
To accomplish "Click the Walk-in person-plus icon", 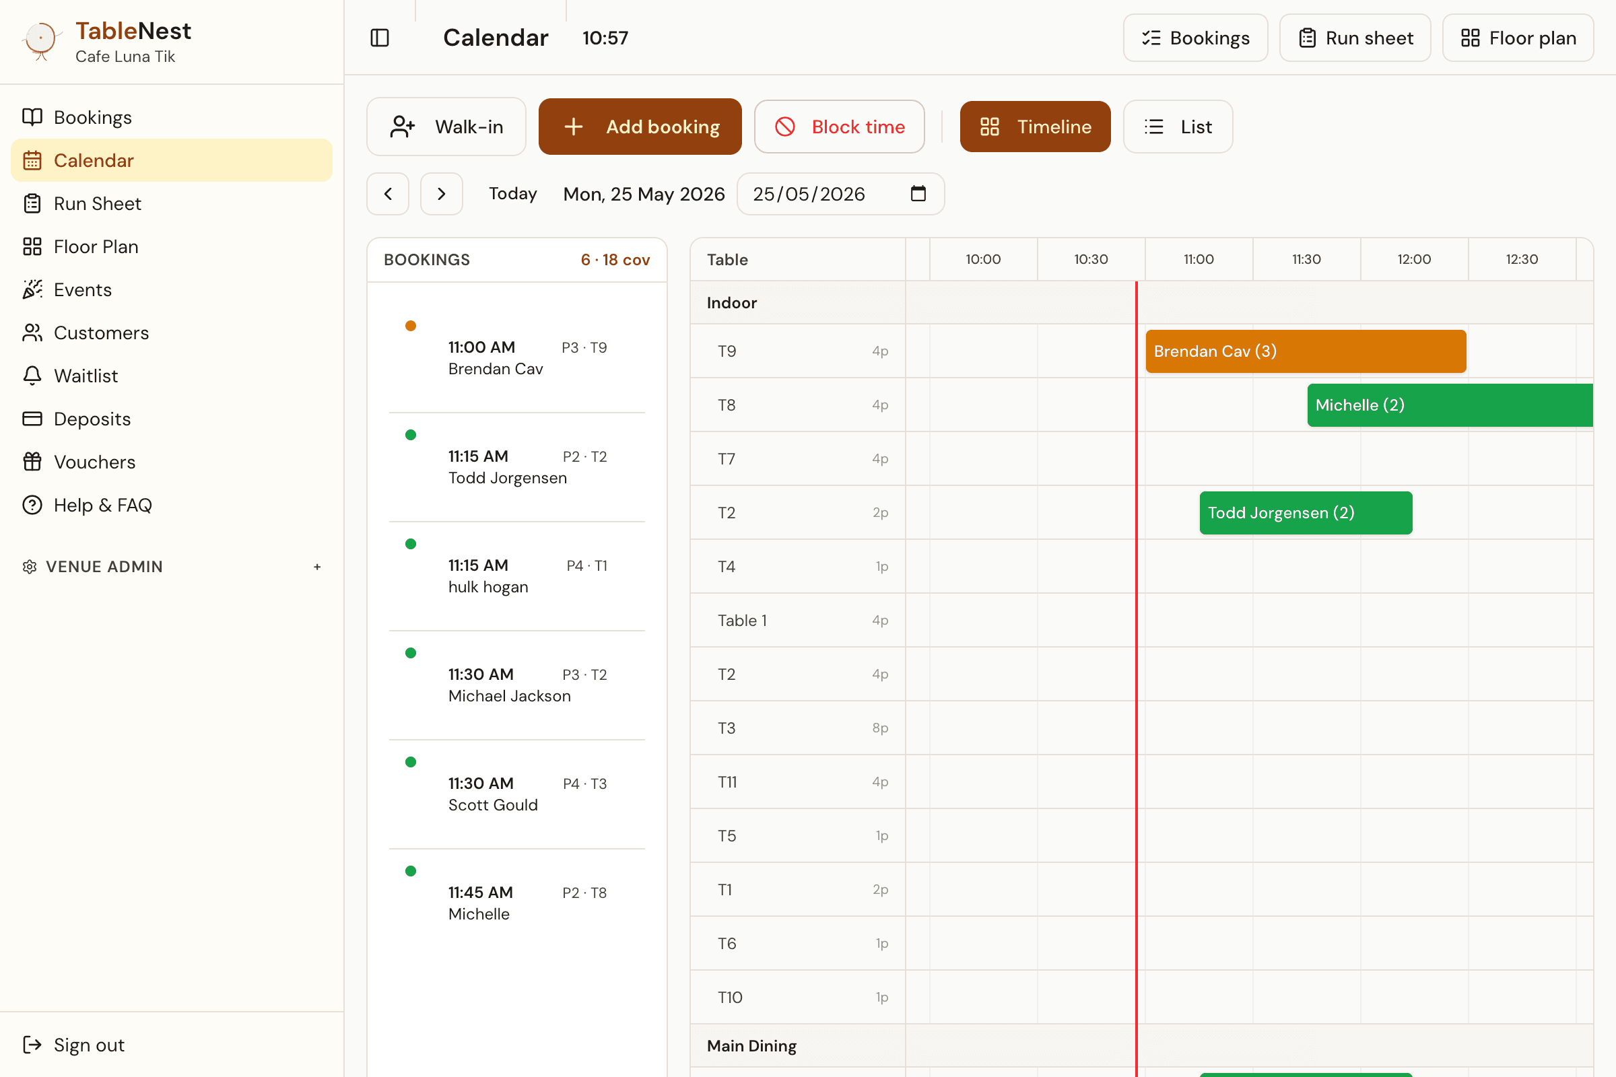I will 403,127.
